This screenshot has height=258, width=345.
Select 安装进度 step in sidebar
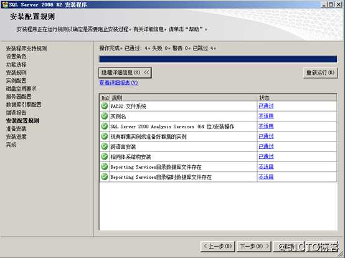(16, 136)
